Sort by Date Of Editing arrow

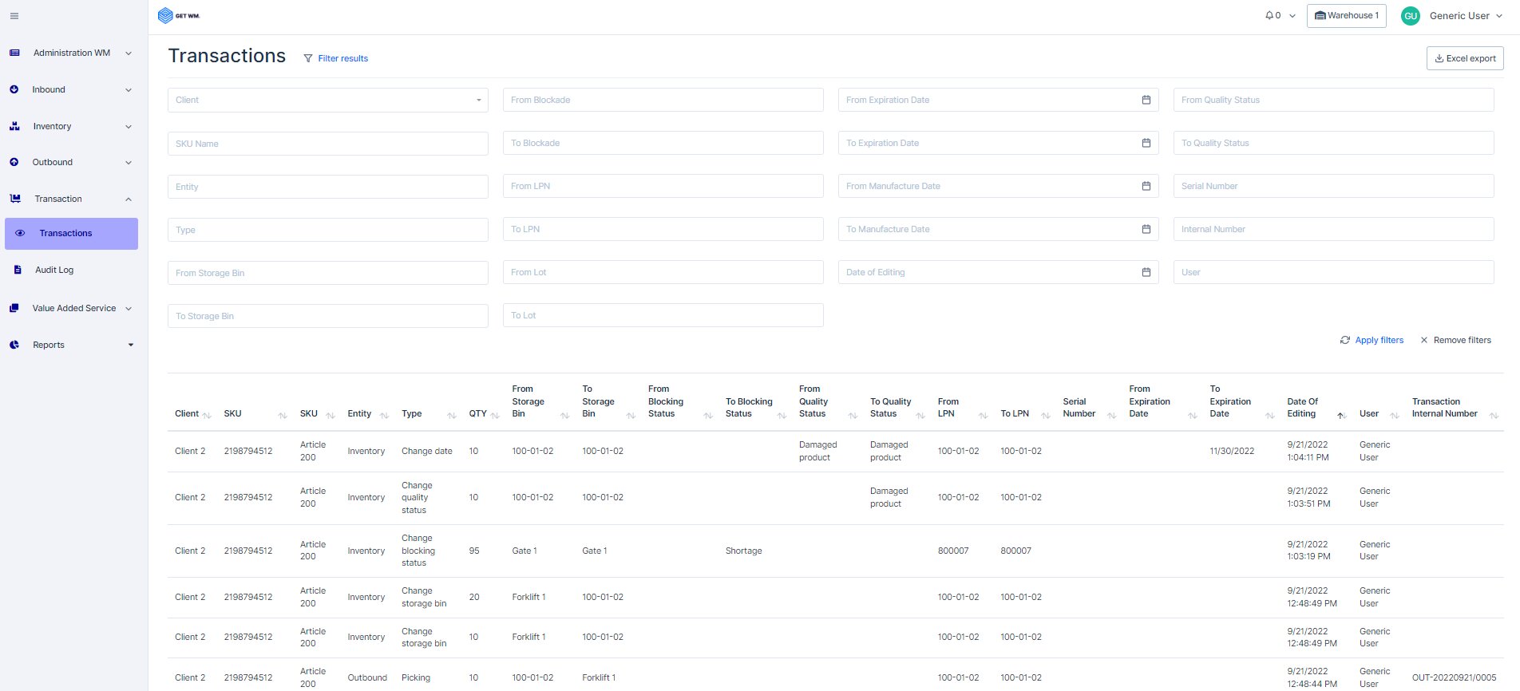[1340, 415]
